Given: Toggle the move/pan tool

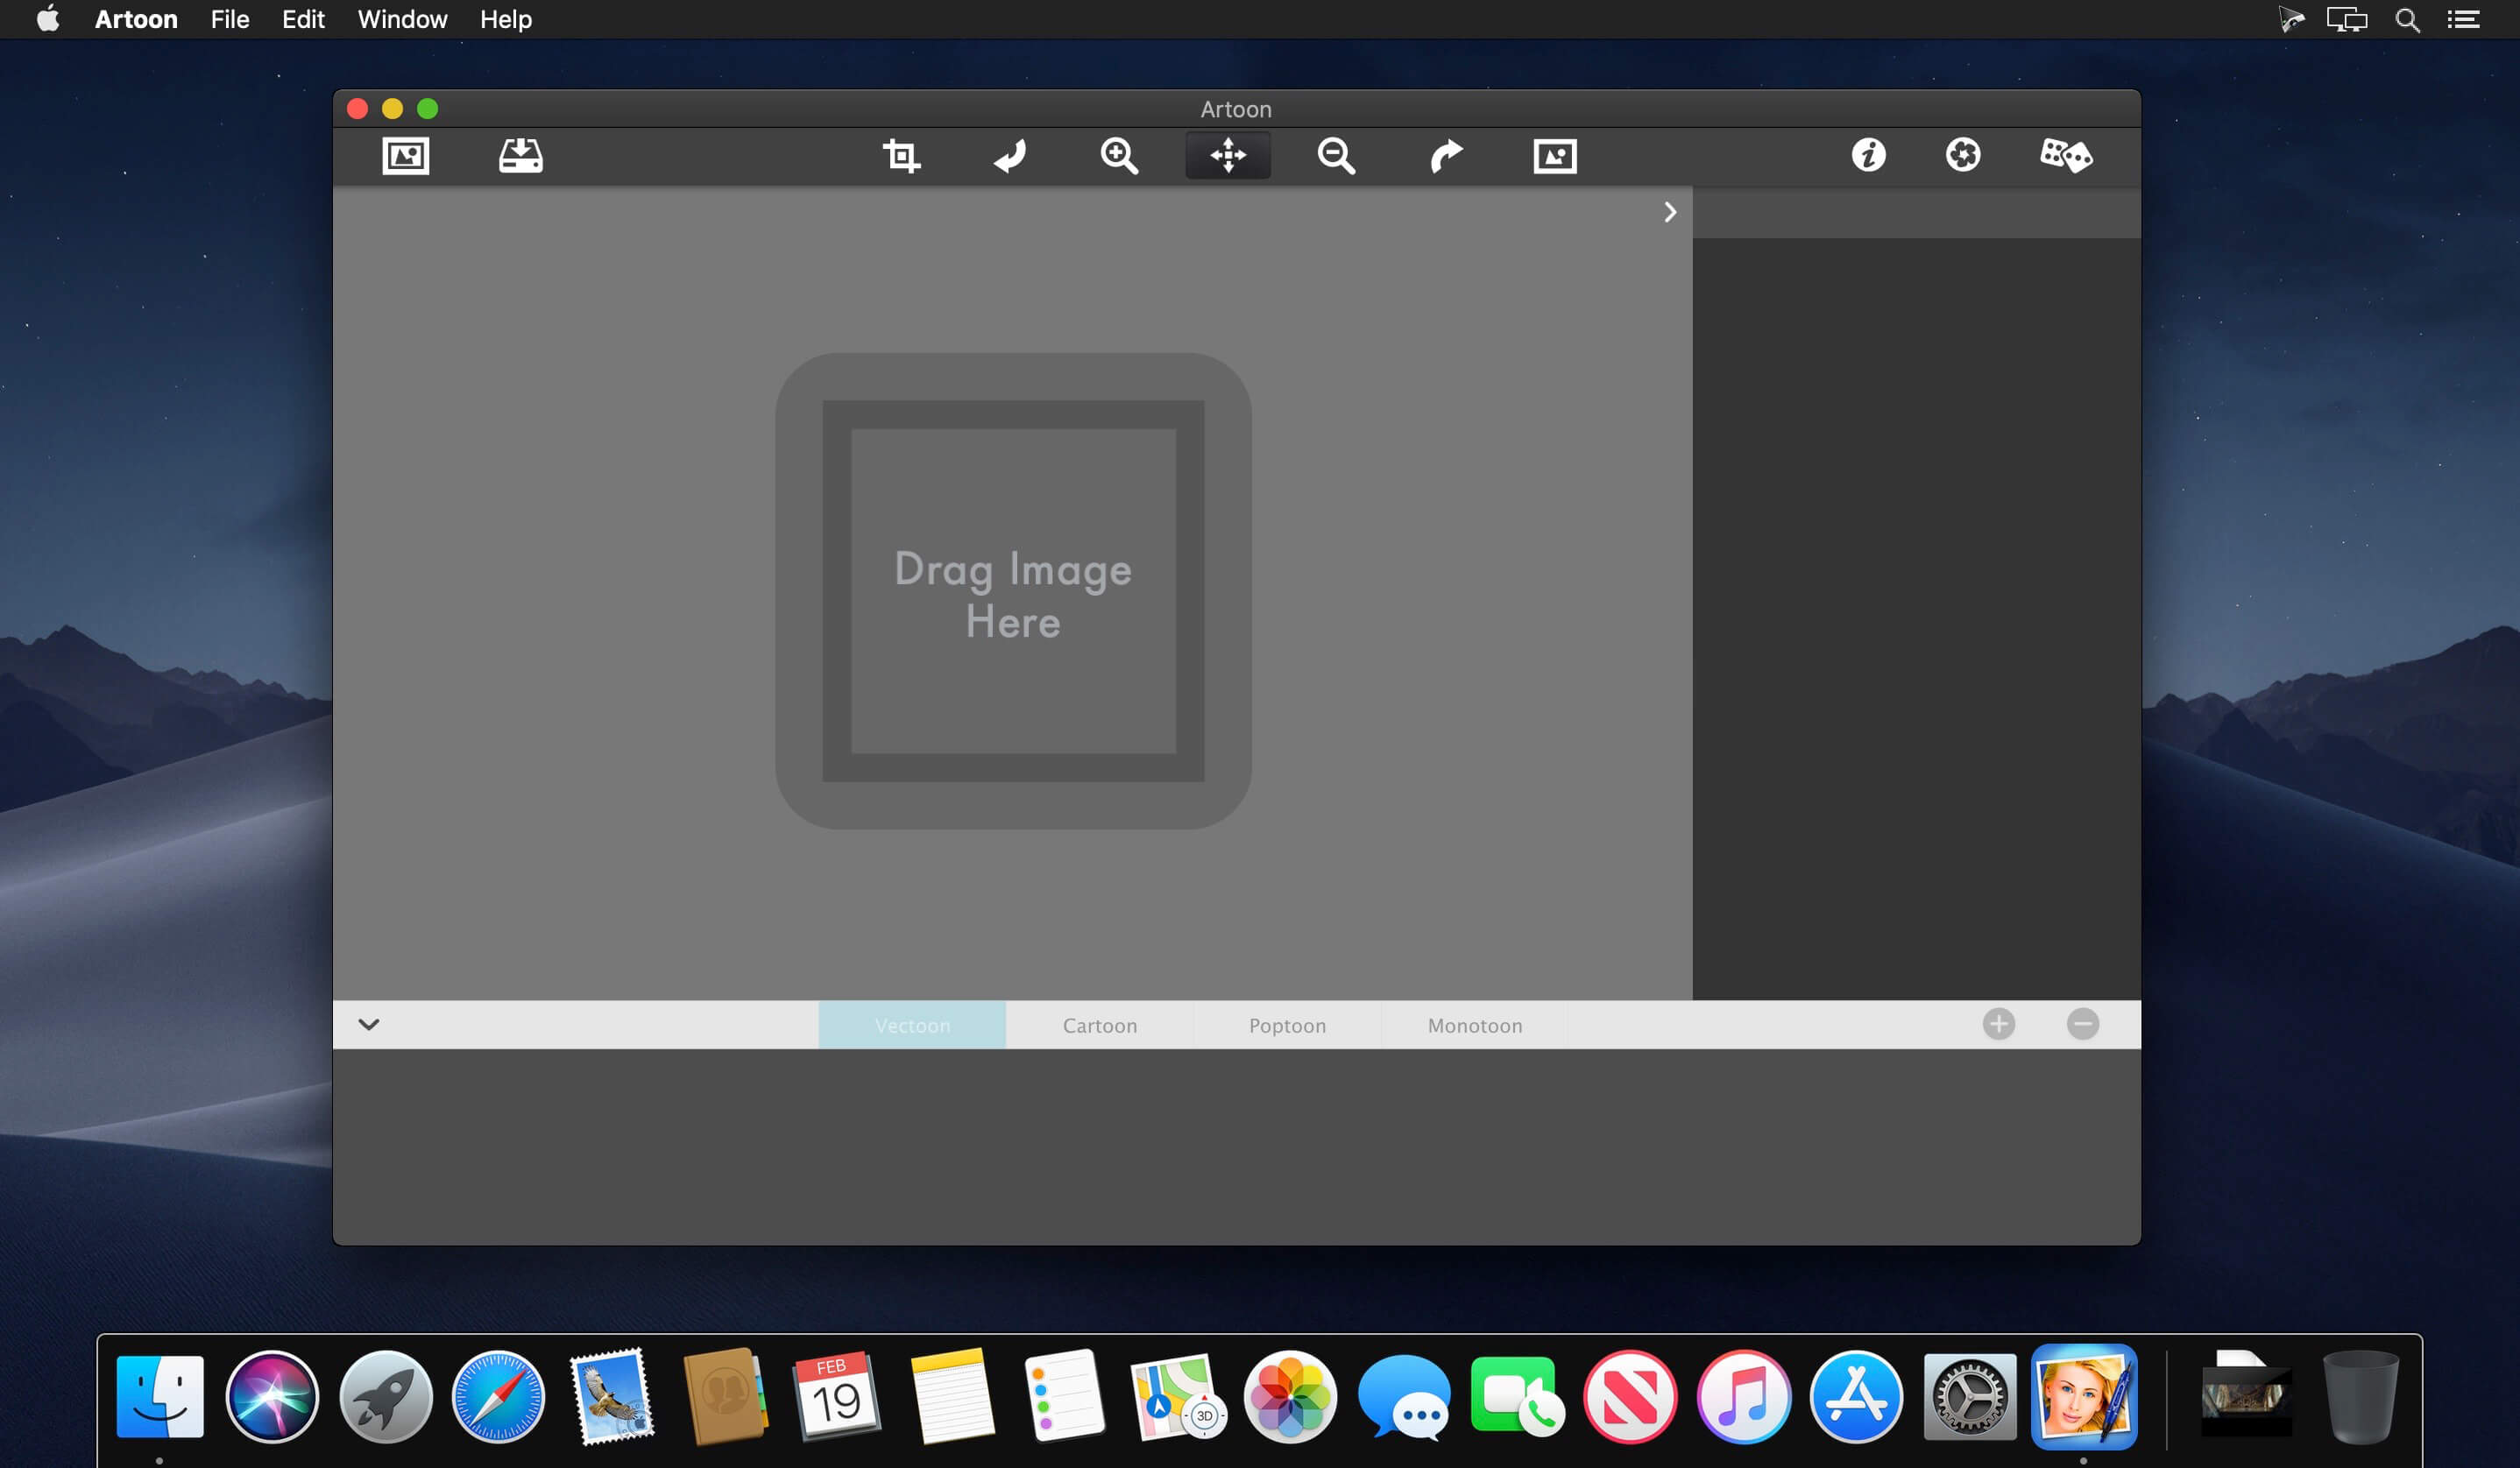Looking at the screenshot, I should coord(1228,156).
